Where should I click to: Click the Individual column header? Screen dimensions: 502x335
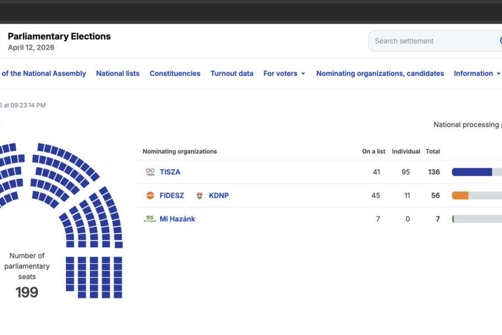click(406, 151)
